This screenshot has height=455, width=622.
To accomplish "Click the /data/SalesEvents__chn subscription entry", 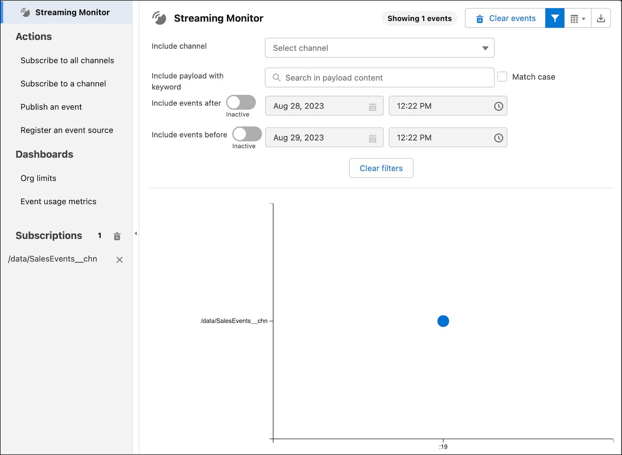I will (52, 259).
